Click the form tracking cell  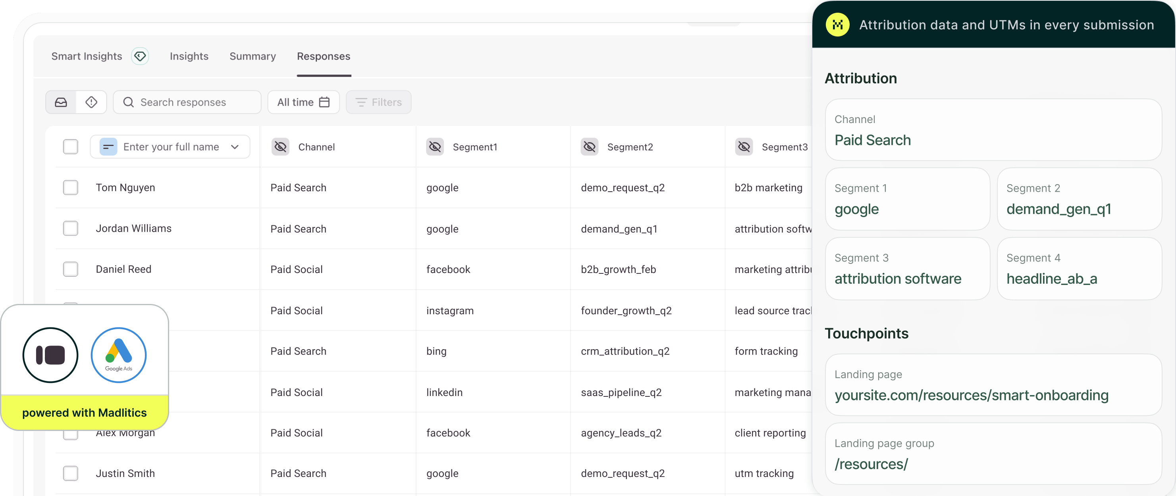tap(766, 351)
